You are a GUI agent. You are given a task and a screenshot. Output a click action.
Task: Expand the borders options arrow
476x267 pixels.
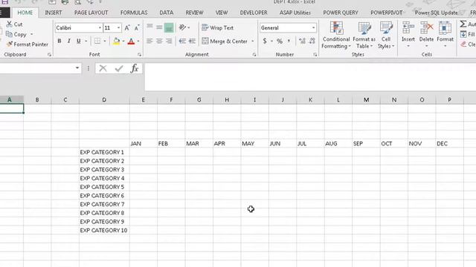click(x=105, y=41)
